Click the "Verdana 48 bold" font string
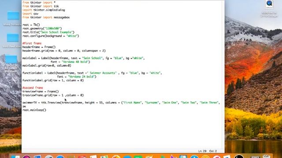282x158 pixels. pos(76,62)
